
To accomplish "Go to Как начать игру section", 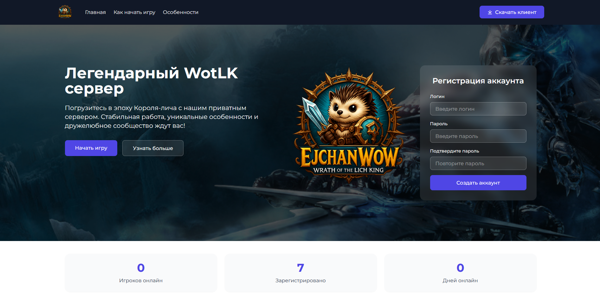I will coord(134,12).
